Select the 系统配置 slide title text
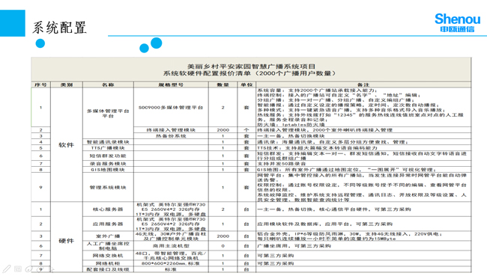This screenshot has width=487, height=276. [x=59, y=28]
